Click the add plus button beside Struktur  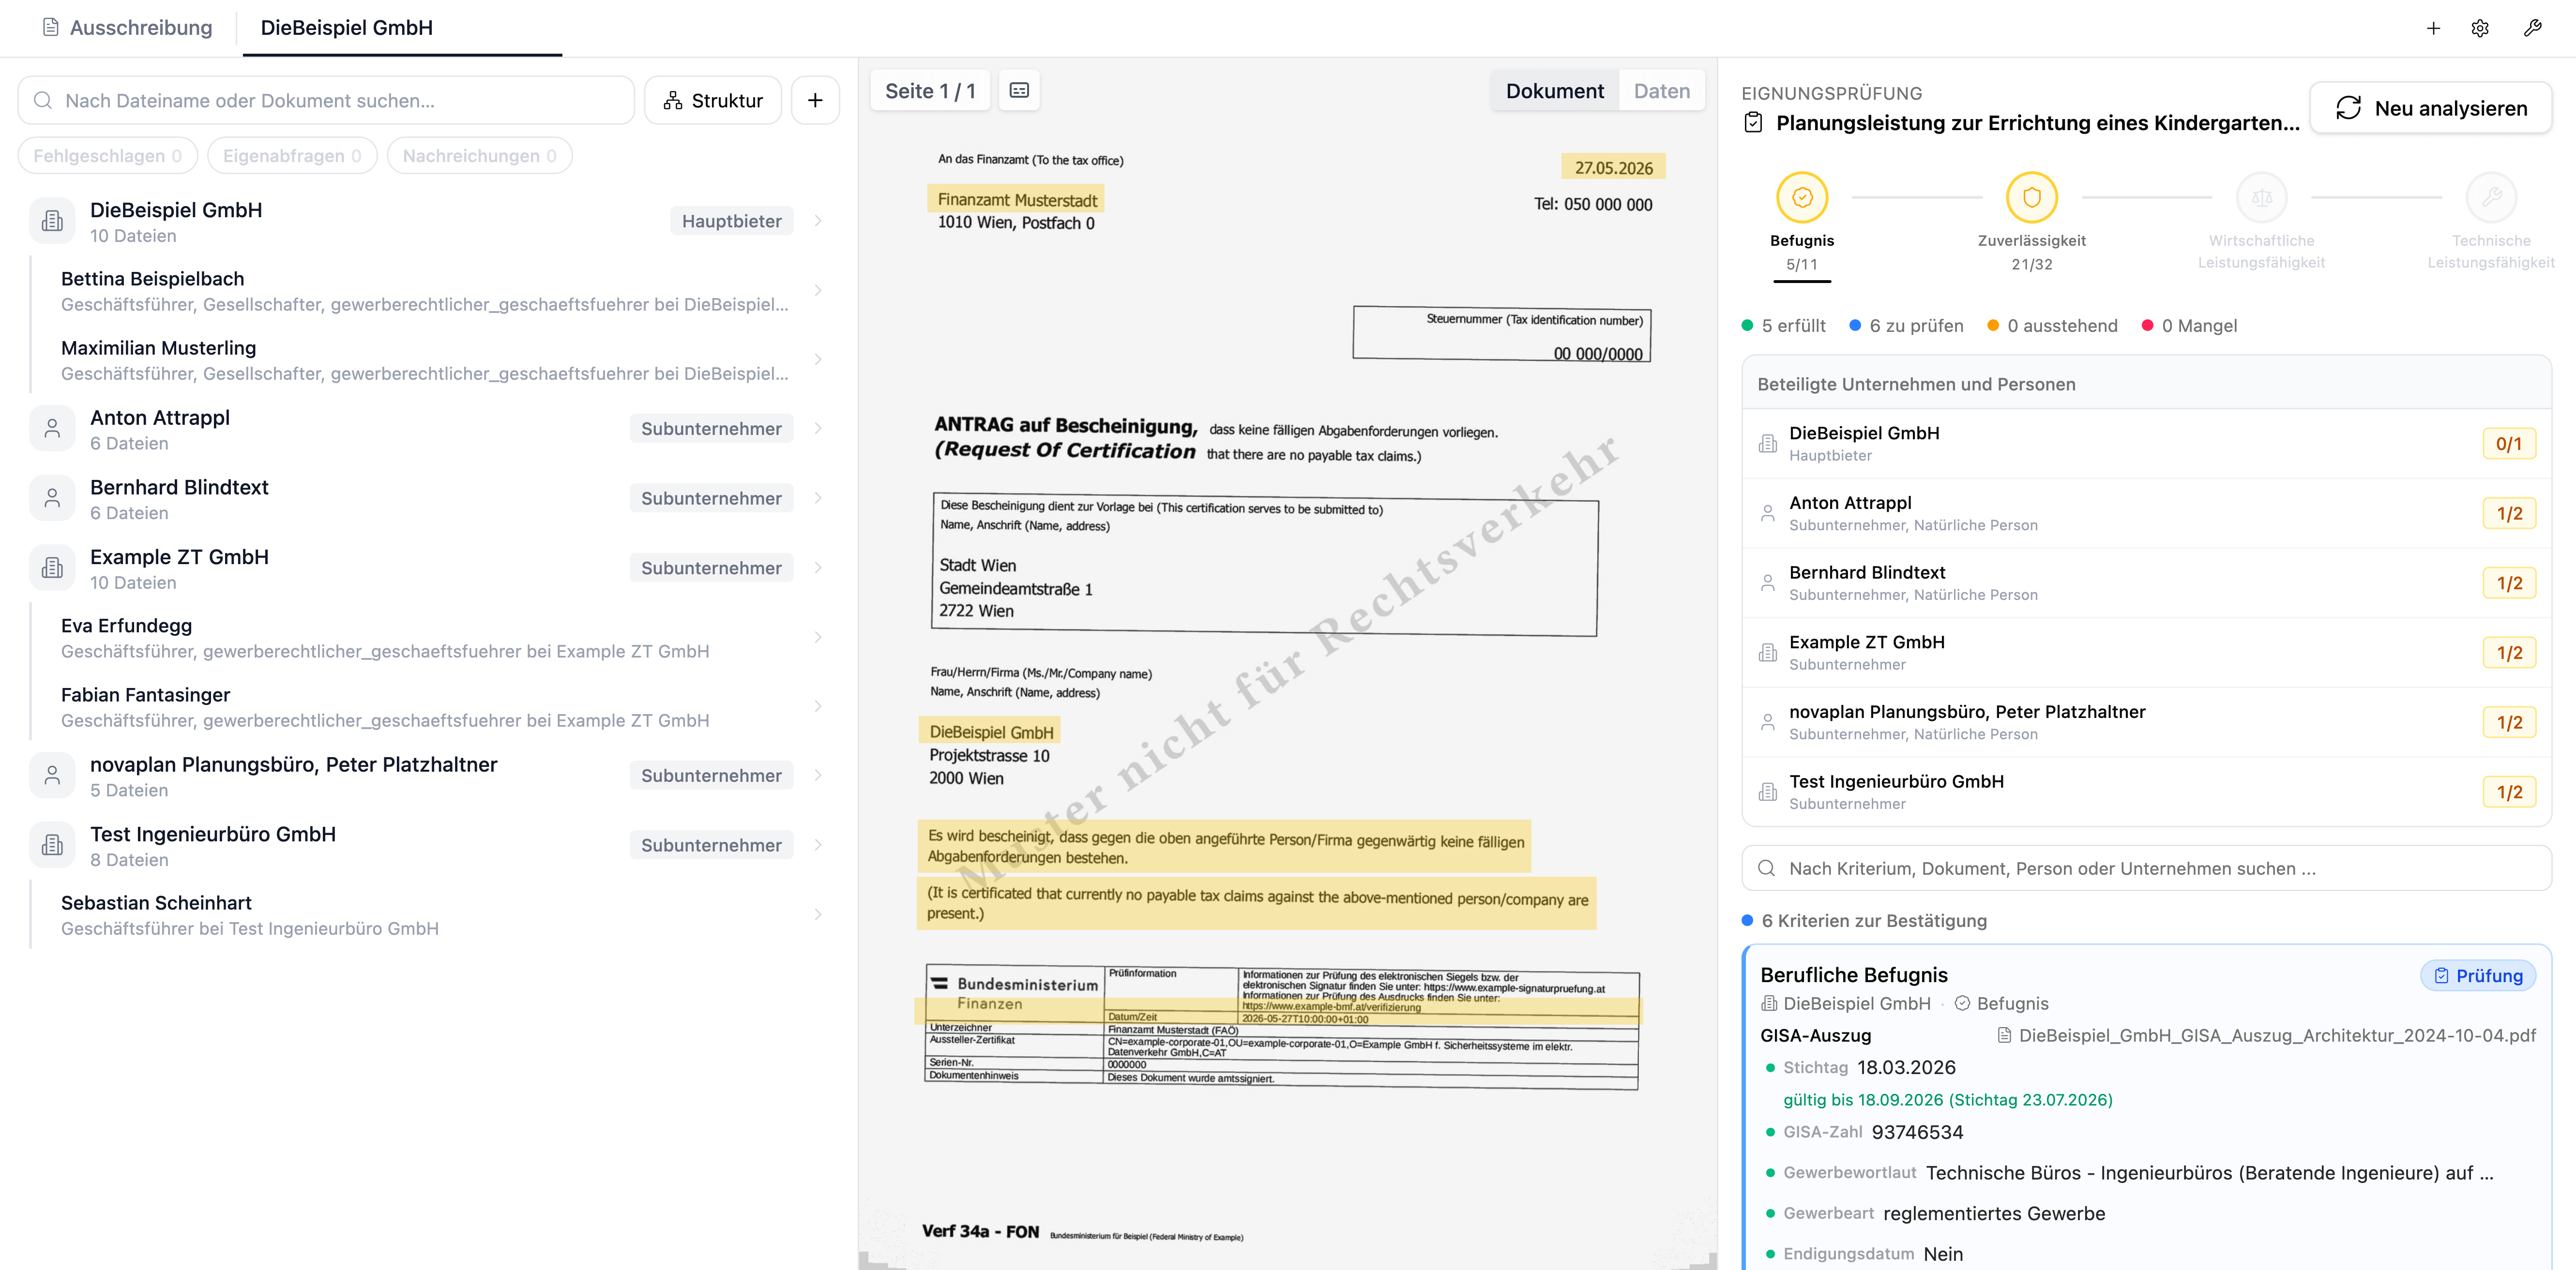(815, 100)
